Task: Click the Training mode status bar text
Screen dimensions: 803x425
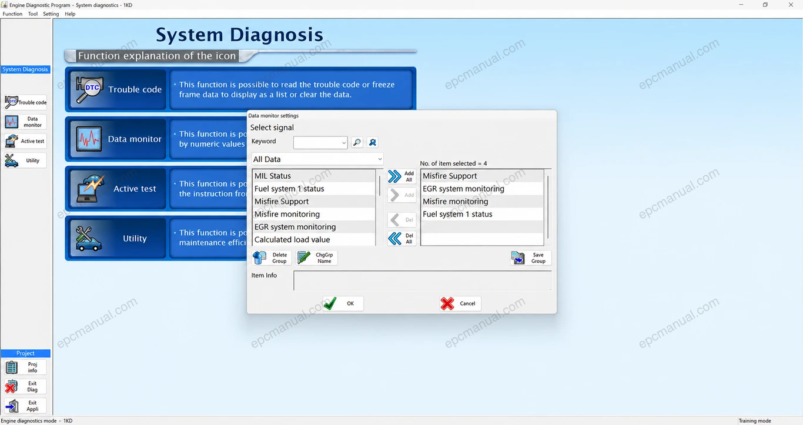Action: point(755,421)
